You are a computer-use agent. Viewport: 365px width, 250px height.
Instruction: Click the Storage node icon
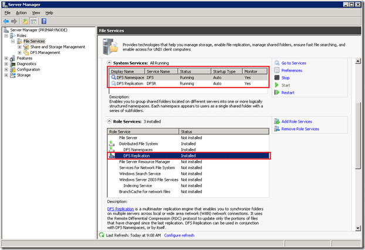(12, 75)
